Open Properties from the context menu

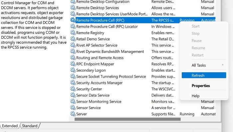point(201,86)
